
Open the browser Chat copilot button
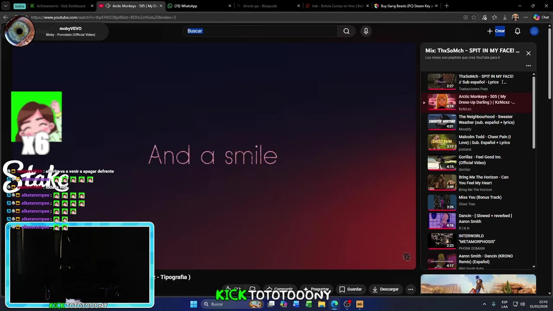coord(541,17)
